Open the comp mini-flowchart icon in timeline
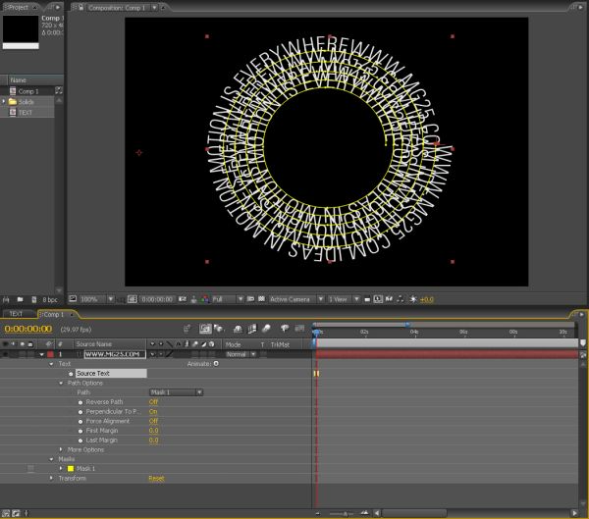Screen dimensions: 589x519 (187, 329)
